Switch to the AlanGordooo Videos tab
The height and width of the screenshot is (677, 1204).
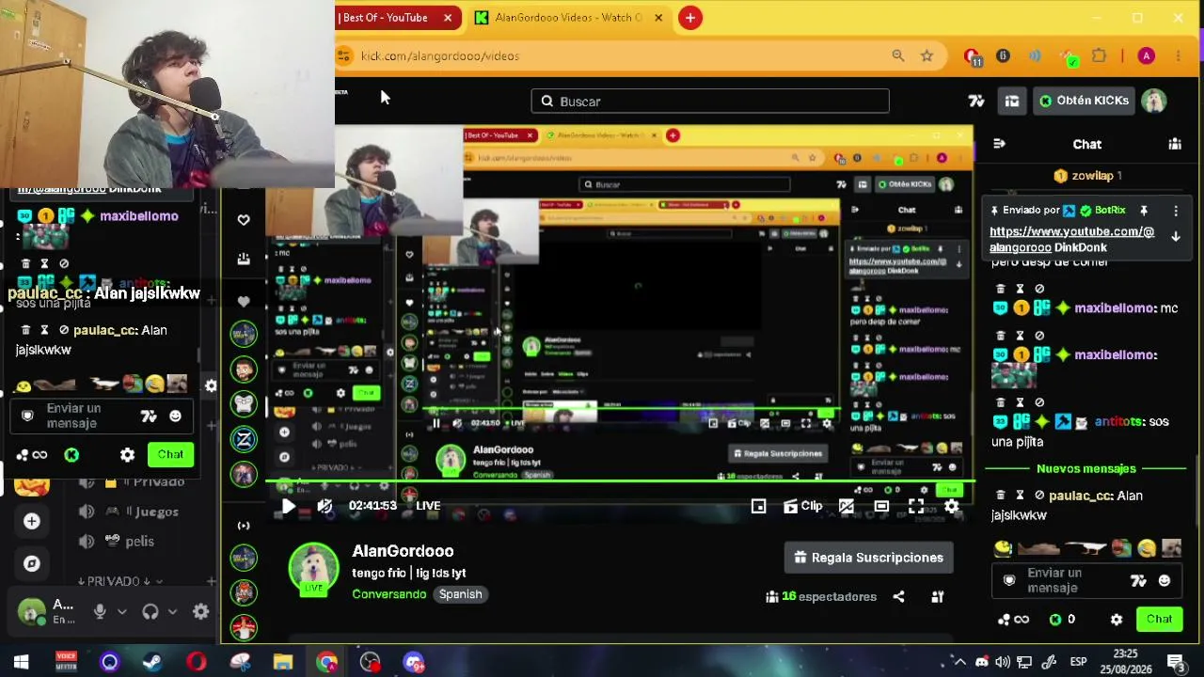[568, 17]
